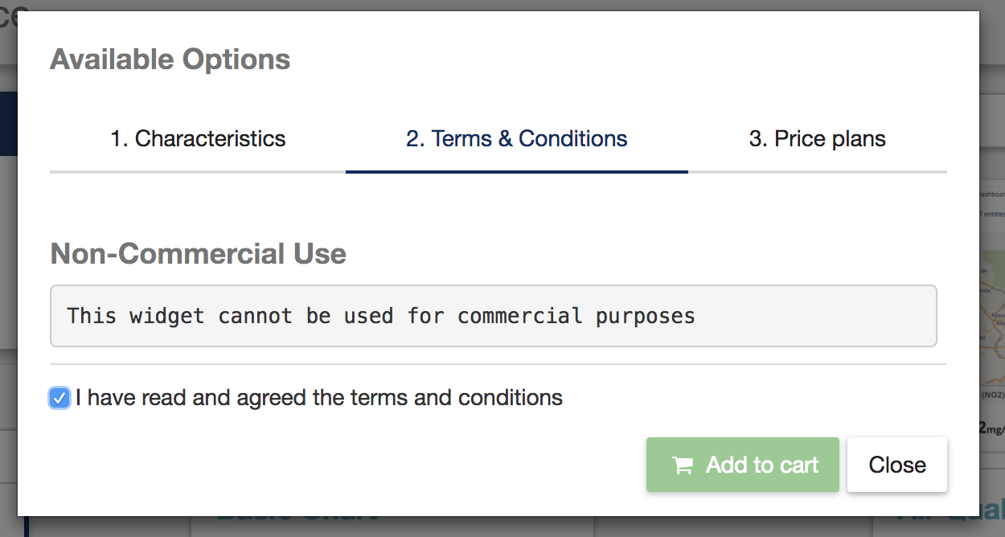Select the 2. Terms & Conditions tab
1005x537 pixels.
tap(517, 139)
